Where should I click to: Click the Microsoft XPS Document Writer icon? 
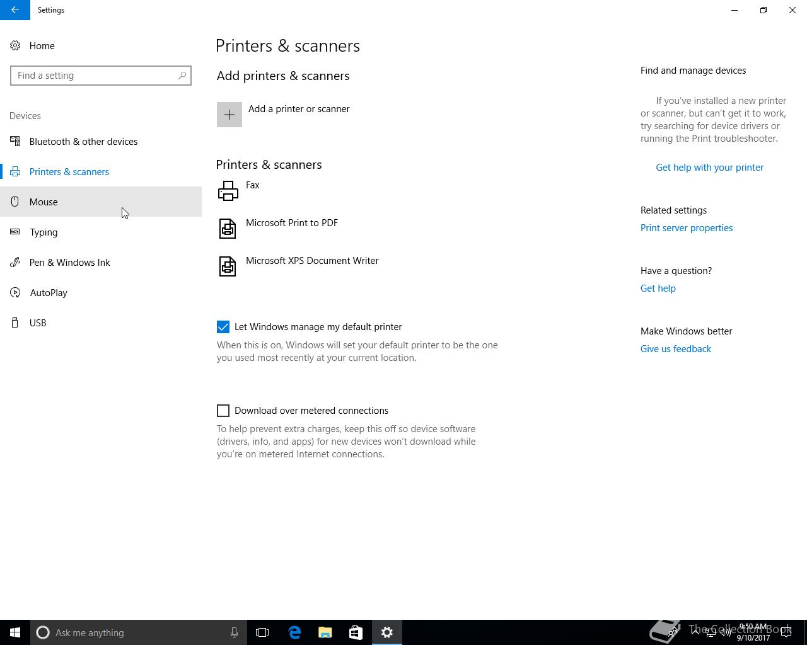coord(228,266)
